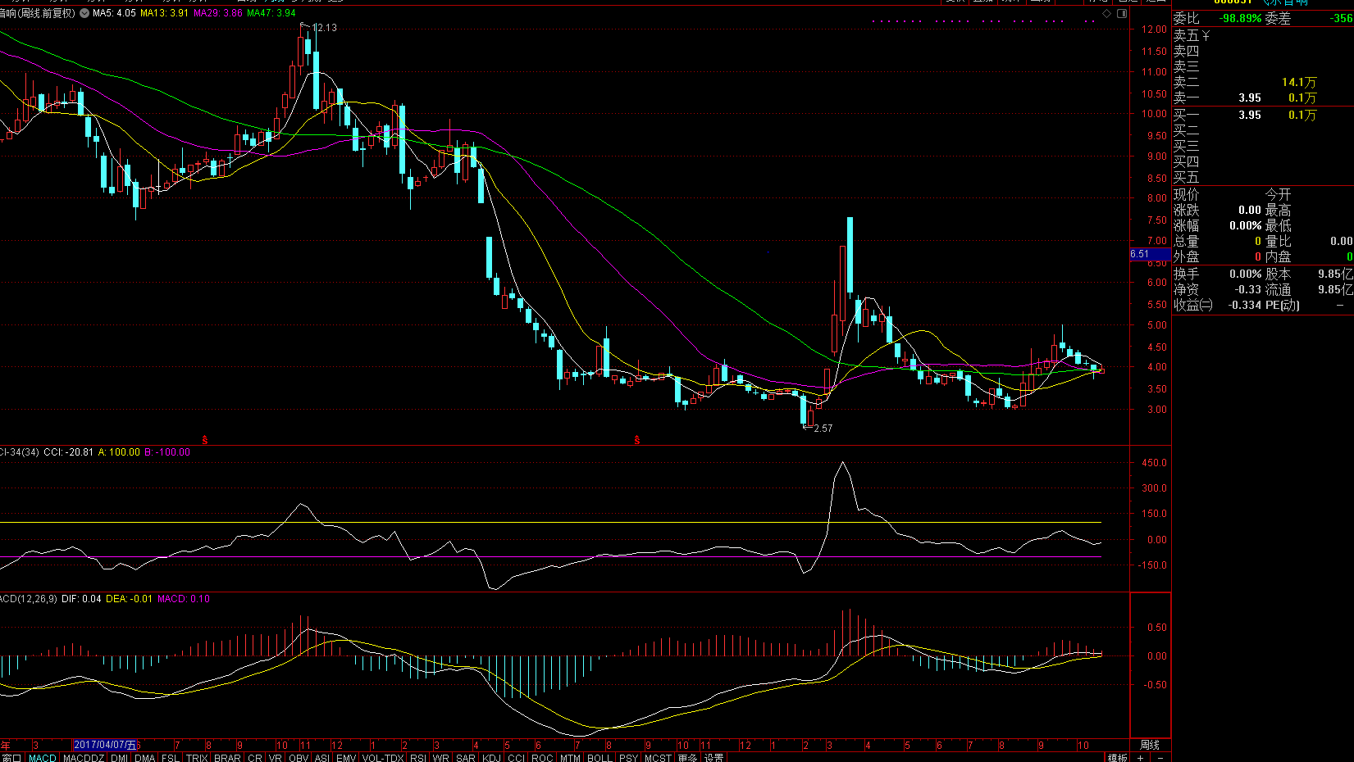Click the highlighted date 2017/04/07 label
The image size is (1354, 762).
click(x=105, y=745)
